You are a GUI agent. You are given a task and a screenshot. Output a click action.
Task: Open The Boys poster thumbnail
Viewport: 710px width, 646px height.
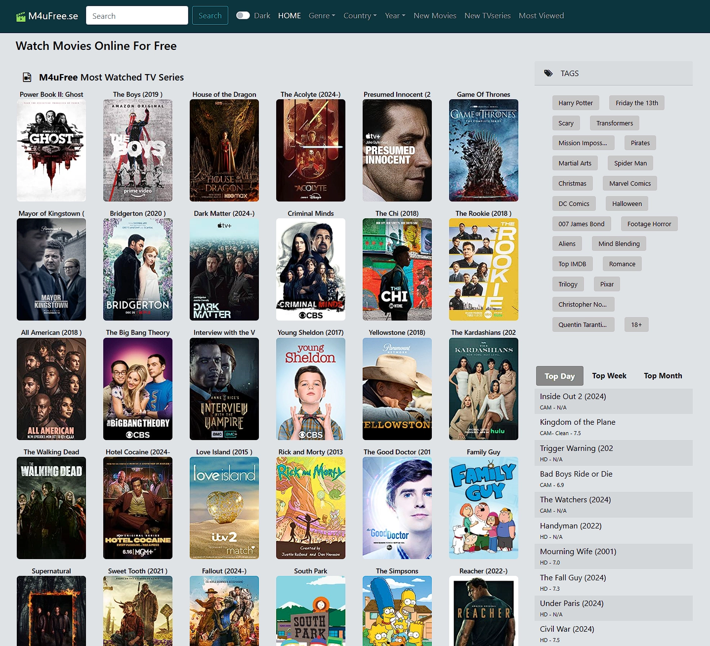pyautogui.click(x=138, y=150)
